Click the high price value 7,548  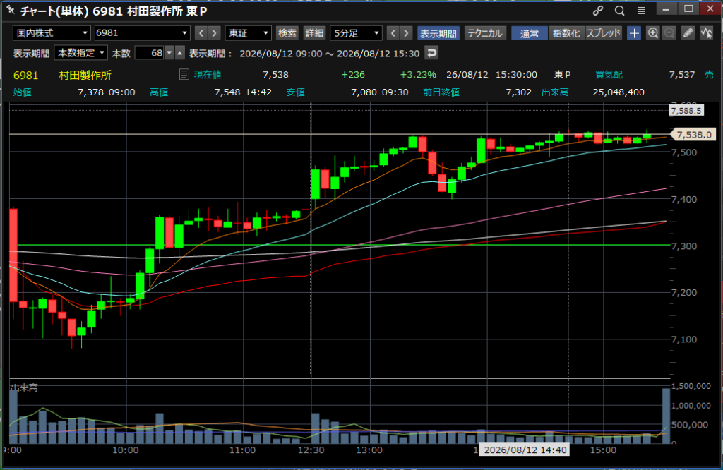coord(227,92)
